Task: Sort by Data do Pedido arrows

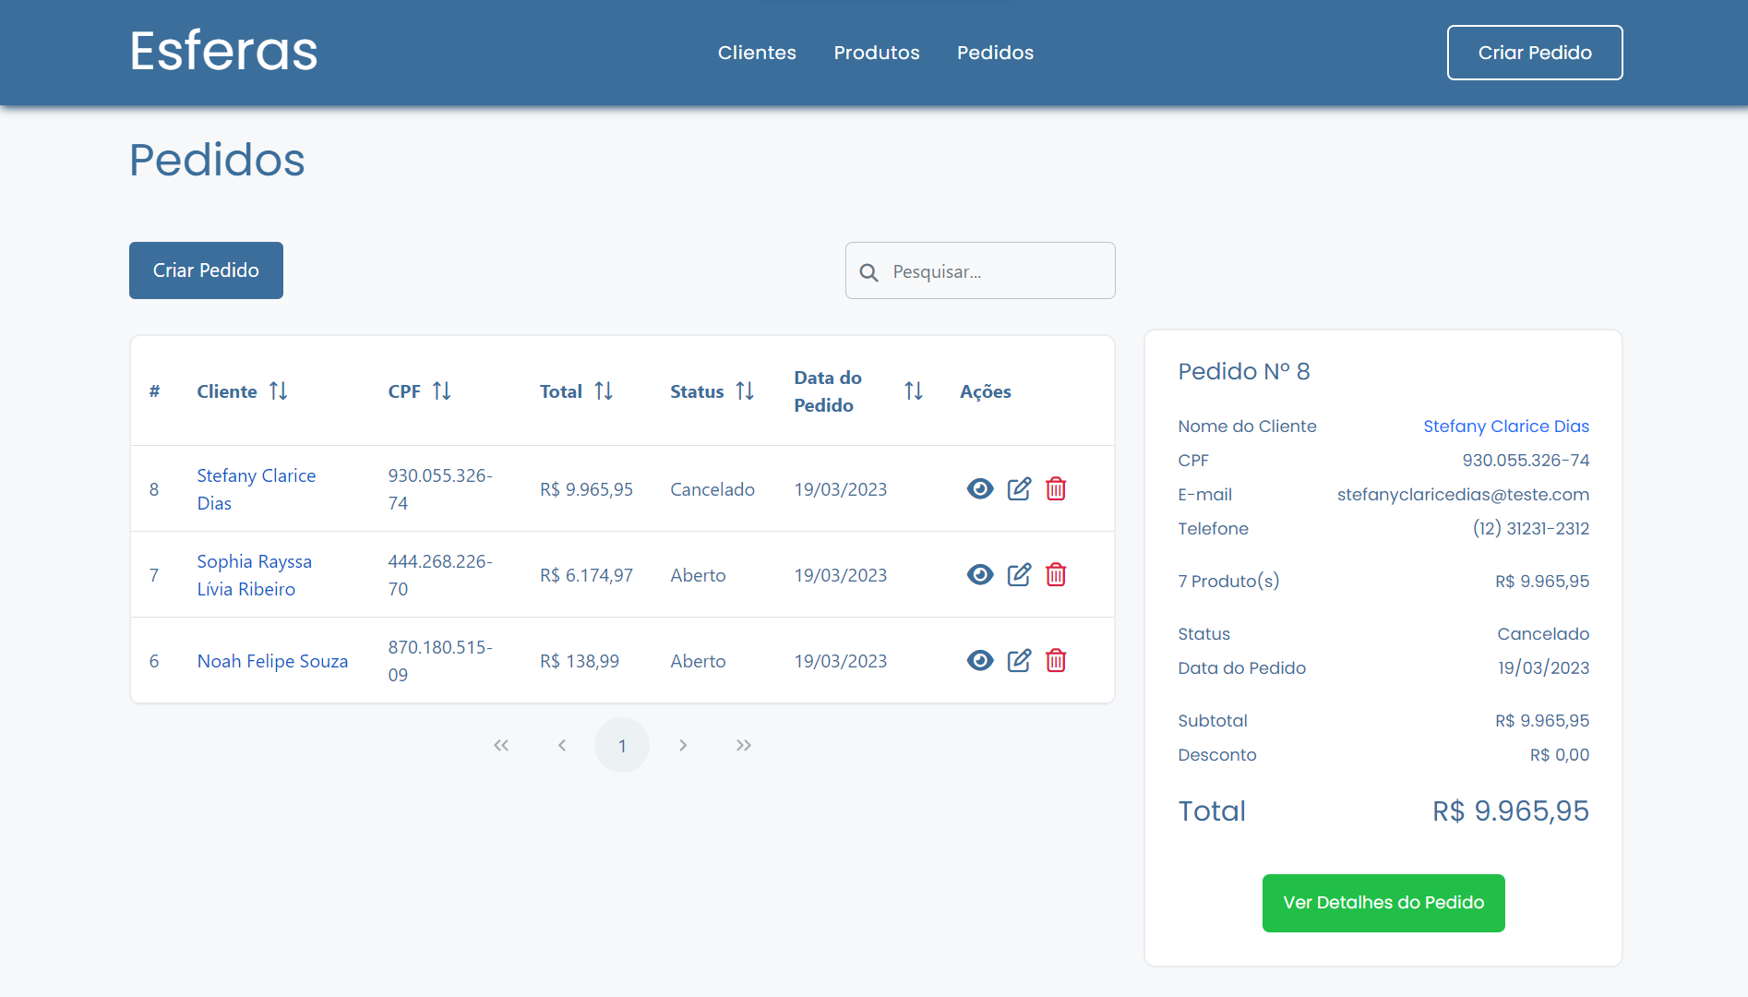Action: (914, 391)
